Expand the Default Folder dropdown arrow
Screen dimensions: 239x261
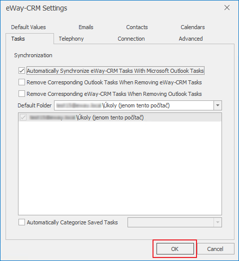[217, 105]
